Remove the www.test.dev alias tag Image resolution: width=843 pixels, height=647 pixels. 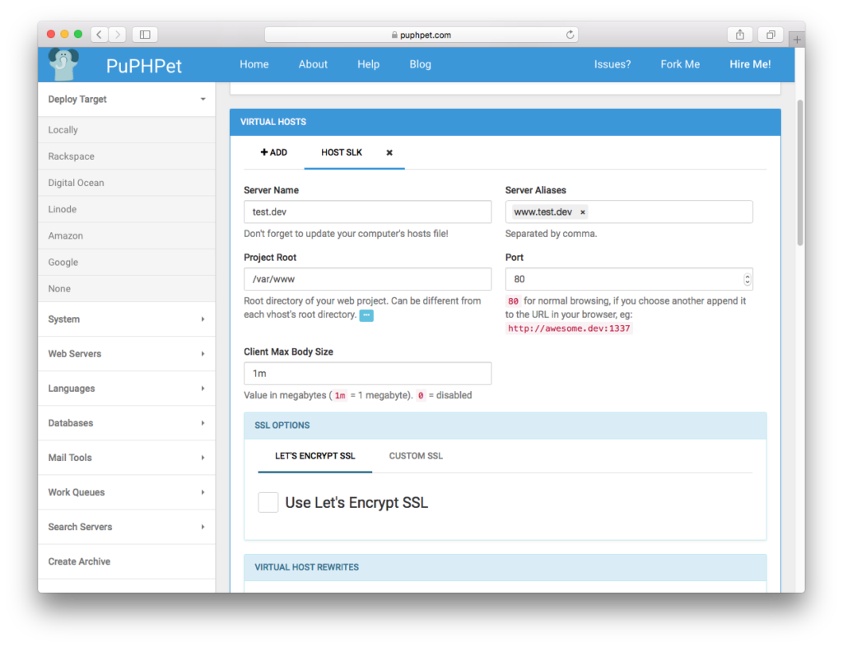(582, 212)
